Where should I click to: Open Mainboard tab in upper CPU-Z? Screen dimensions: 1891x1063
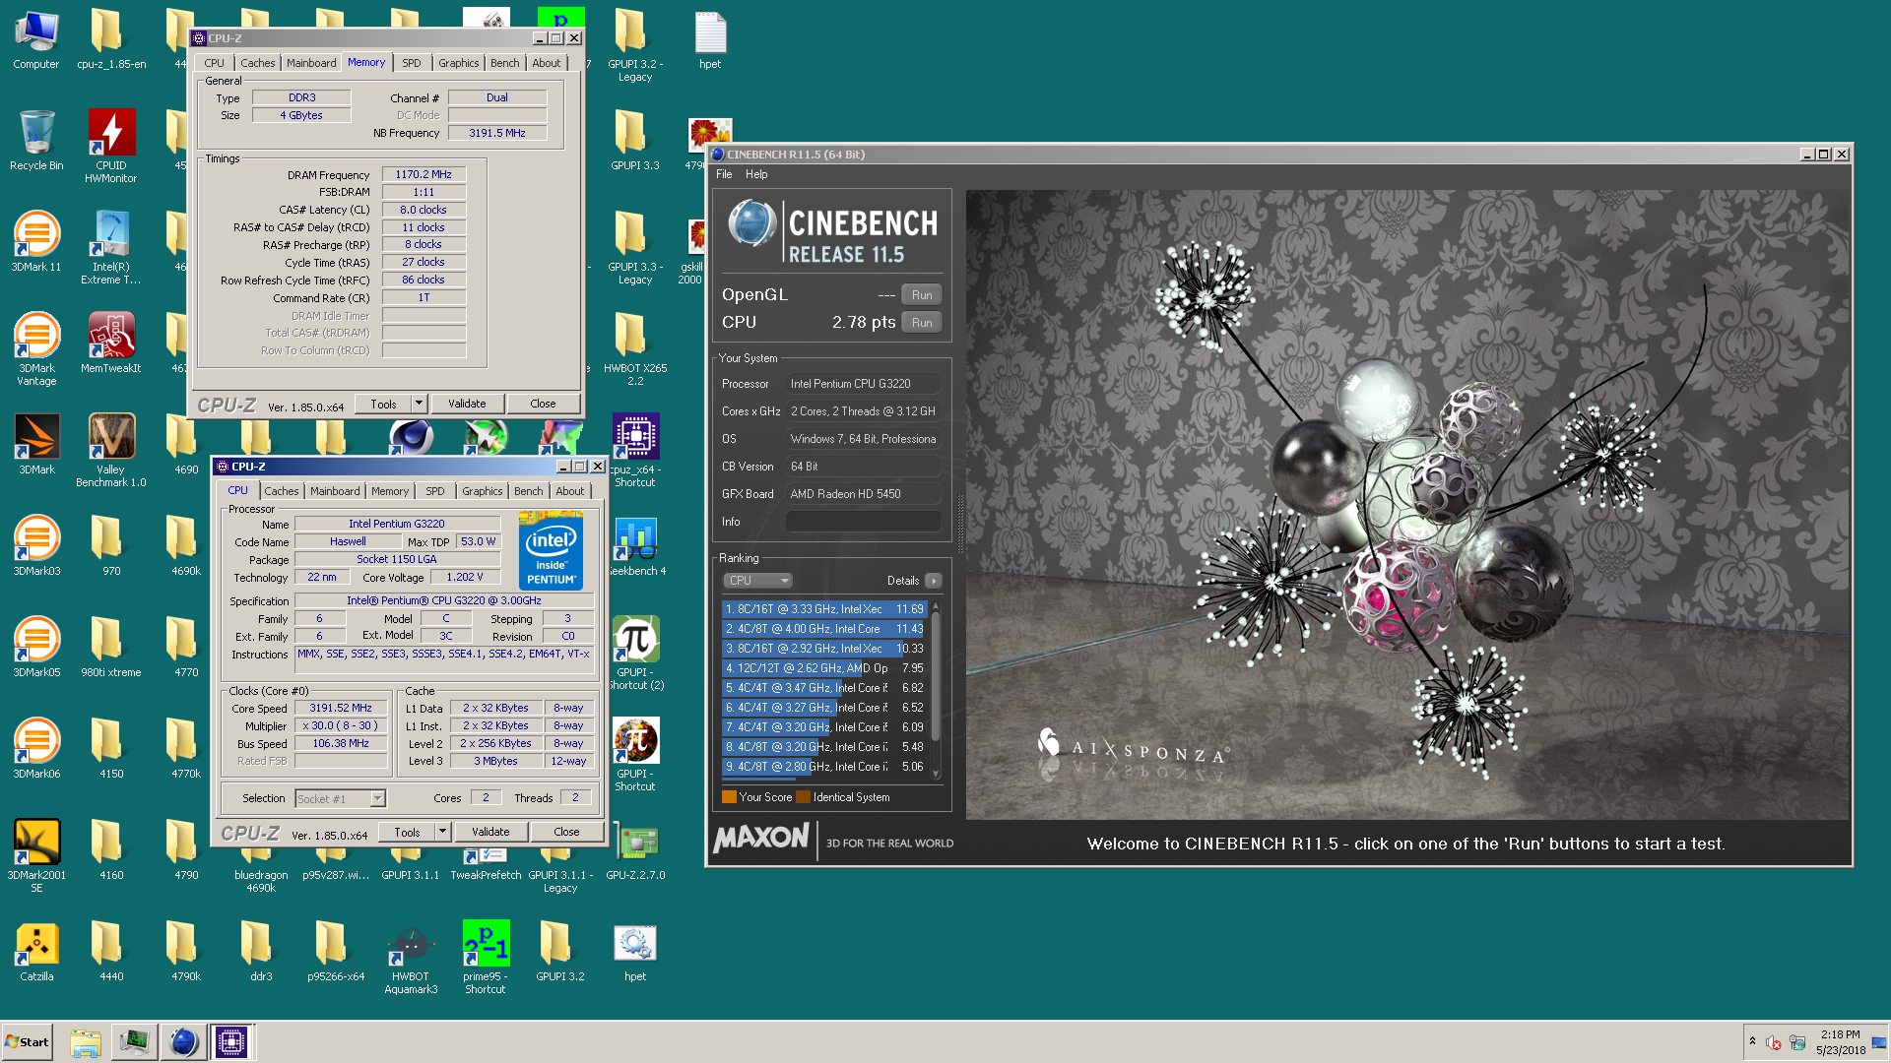tap(311, 63)
